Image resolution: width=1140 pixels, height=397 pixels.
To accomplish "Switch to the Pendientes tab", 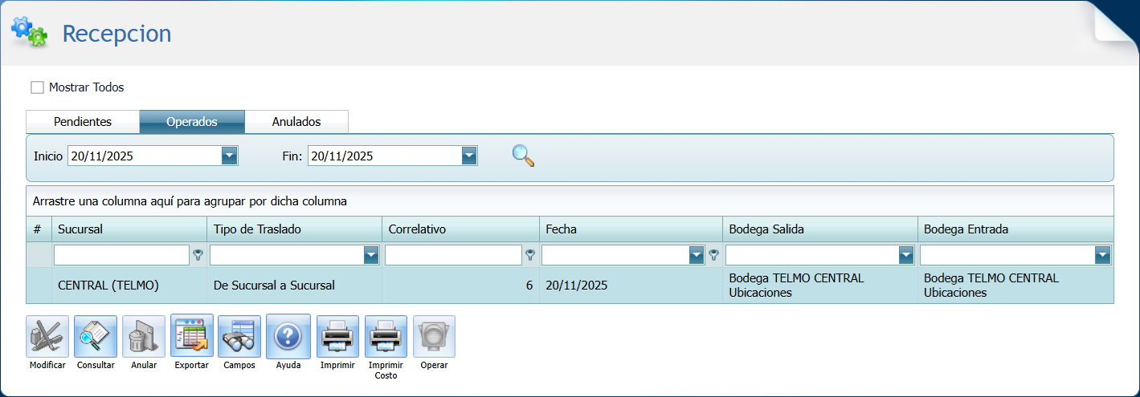I will pyautogui.click(x=83, y=122).
